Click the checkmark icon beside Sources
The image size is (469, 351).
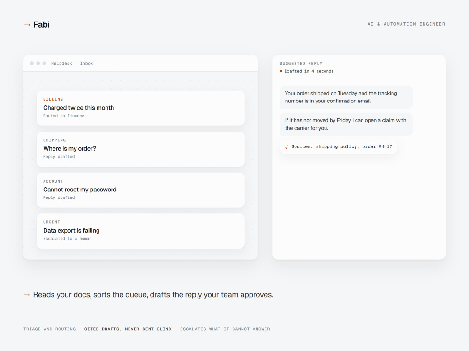287,147
